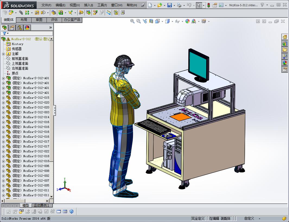Open the DisplayManager tab icon
289x222 pixels.
click(27, 28)
